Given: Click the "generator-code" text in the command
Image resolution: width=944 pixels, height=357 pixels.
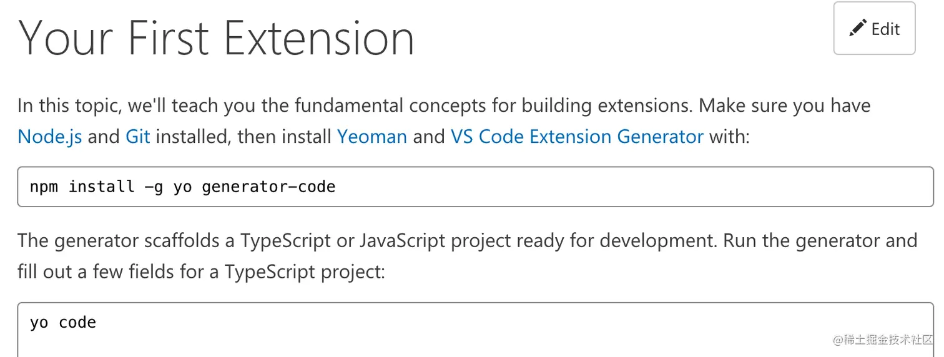Looking at the screenshot, I should click(x=268, y=187).
